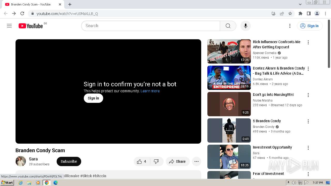331x186 pixels.
Task: Open options for Dontez Akram video
Action: [308, 69]
